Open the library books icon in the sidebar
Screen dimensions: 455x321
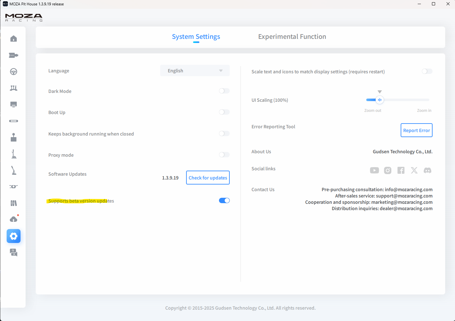[14, 203]
